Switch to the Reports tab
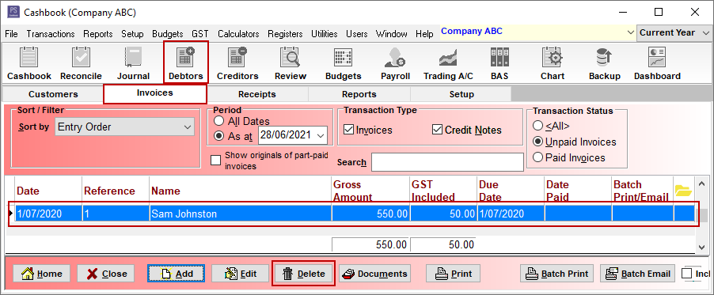Viewport: 714px width, 295px height. click(x=359, y=94)
